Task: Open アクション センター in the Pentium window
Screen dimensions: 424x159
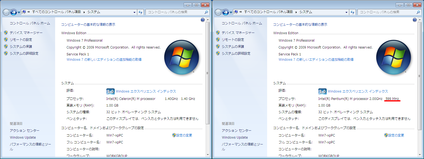Action: point(237,131)
